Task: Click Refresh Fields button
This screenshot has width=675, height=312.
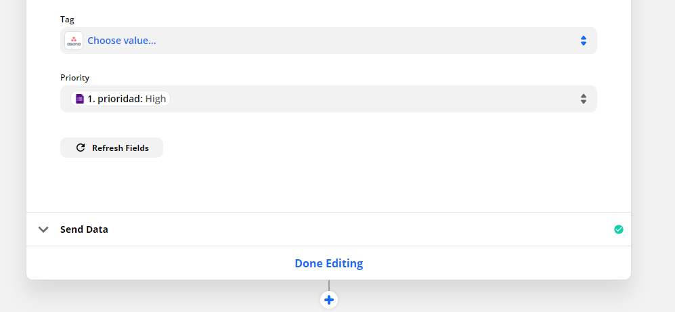Action: pyautogui.click(x=112, y=148)
